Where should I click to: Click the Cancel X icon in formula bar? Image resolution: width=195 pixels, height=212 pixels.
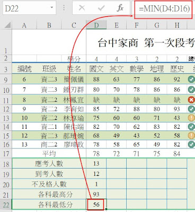(x=82, y=8)
